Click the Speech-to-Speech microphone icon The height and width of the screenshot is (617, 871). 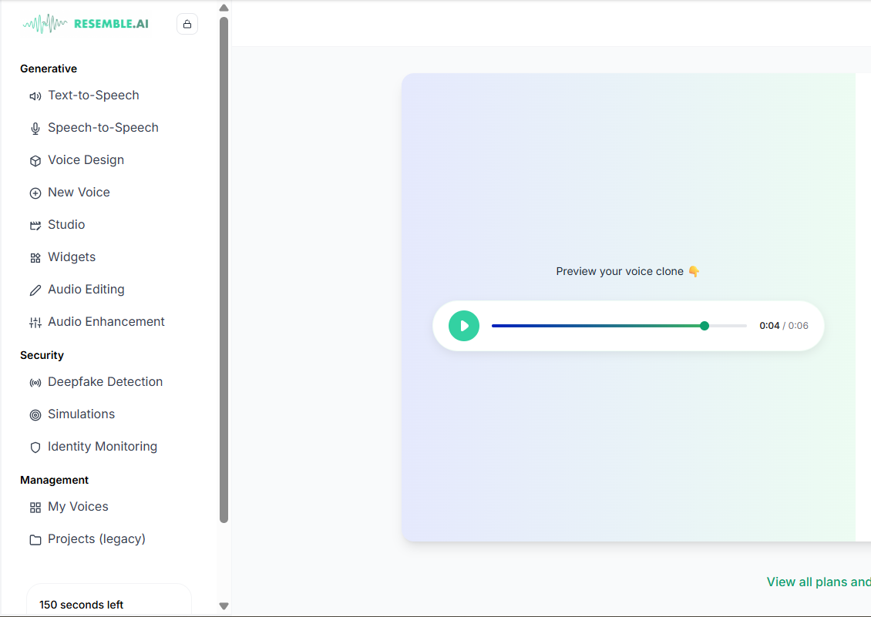point(35,129)
